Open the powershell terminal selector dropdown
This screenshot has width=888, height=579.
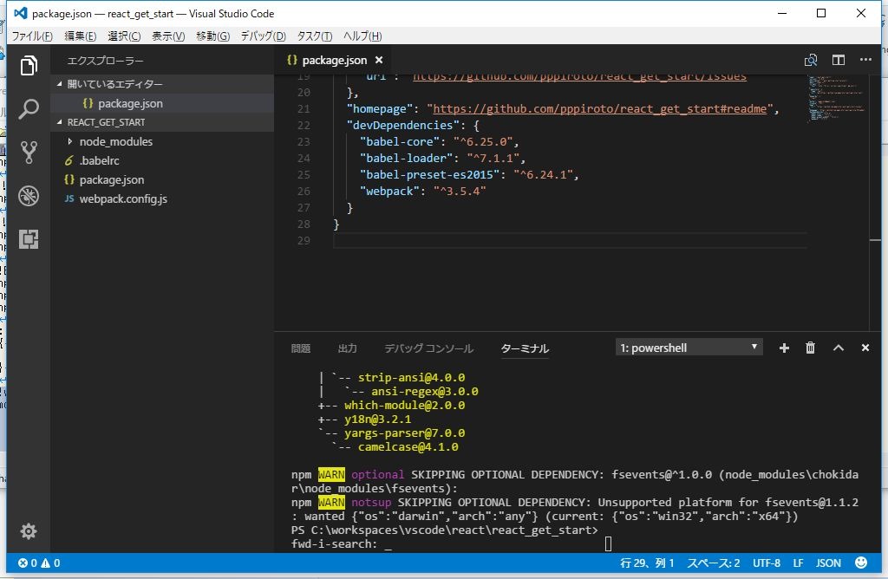coord(689,348)
